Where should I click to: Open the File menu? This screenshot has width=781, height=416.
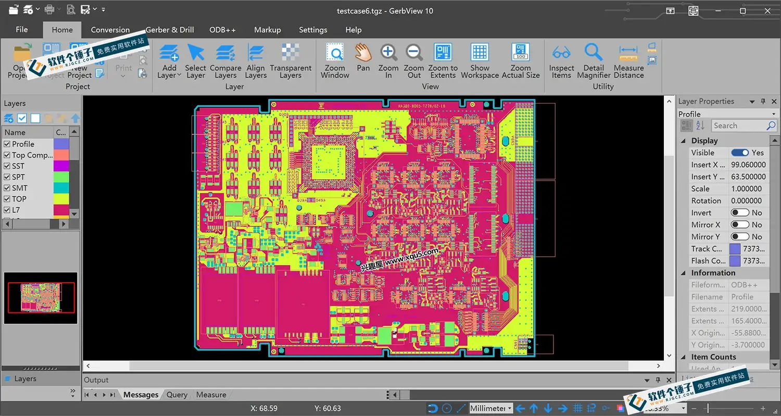tap(22, 30)
